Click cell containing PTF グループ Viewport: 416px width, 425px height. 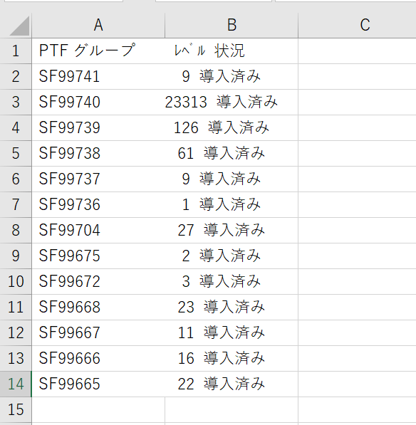click(x=98, y=51)
